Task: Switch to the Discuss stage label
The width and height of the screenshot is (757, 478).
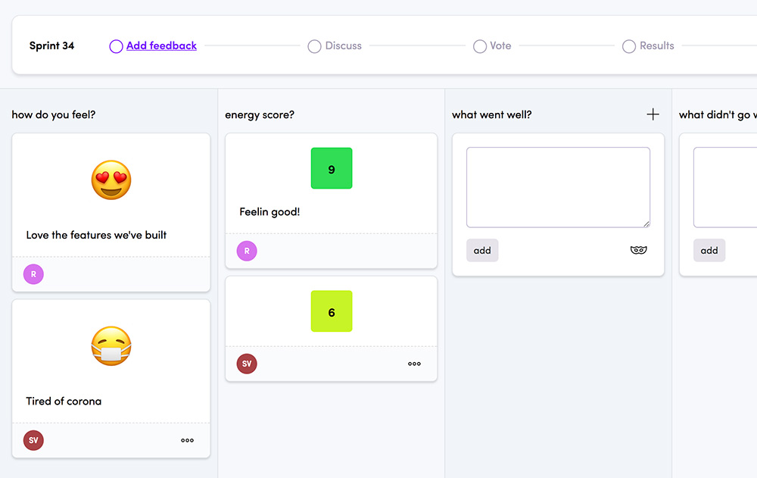Action: [x=343, y=45]
